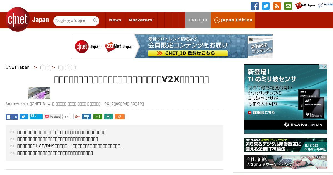
Task: Open the fourth PR sponsored link
Action: [x=55, y=153]
